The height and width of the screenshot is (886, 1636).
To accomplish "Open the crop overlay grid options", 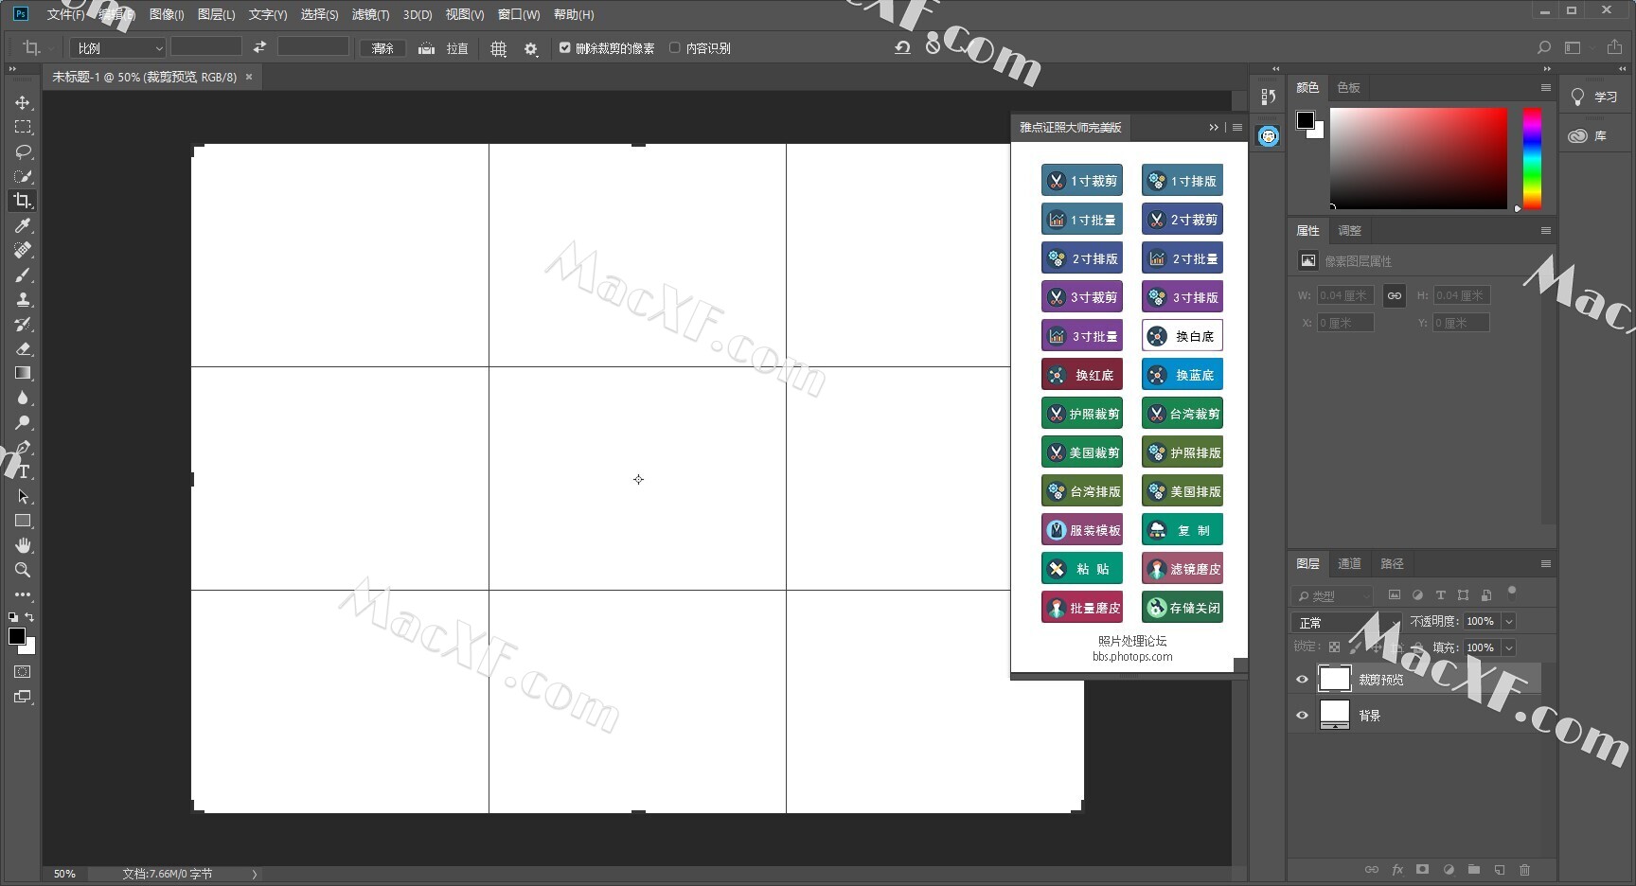I will pos(499,48).
